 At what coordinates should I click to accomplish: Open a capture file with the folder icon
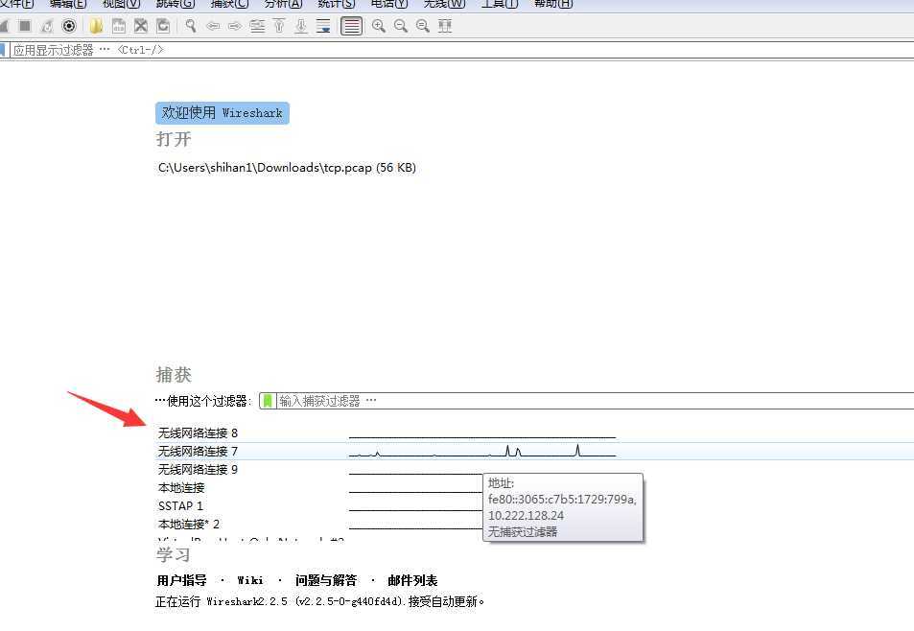(96, 26)
